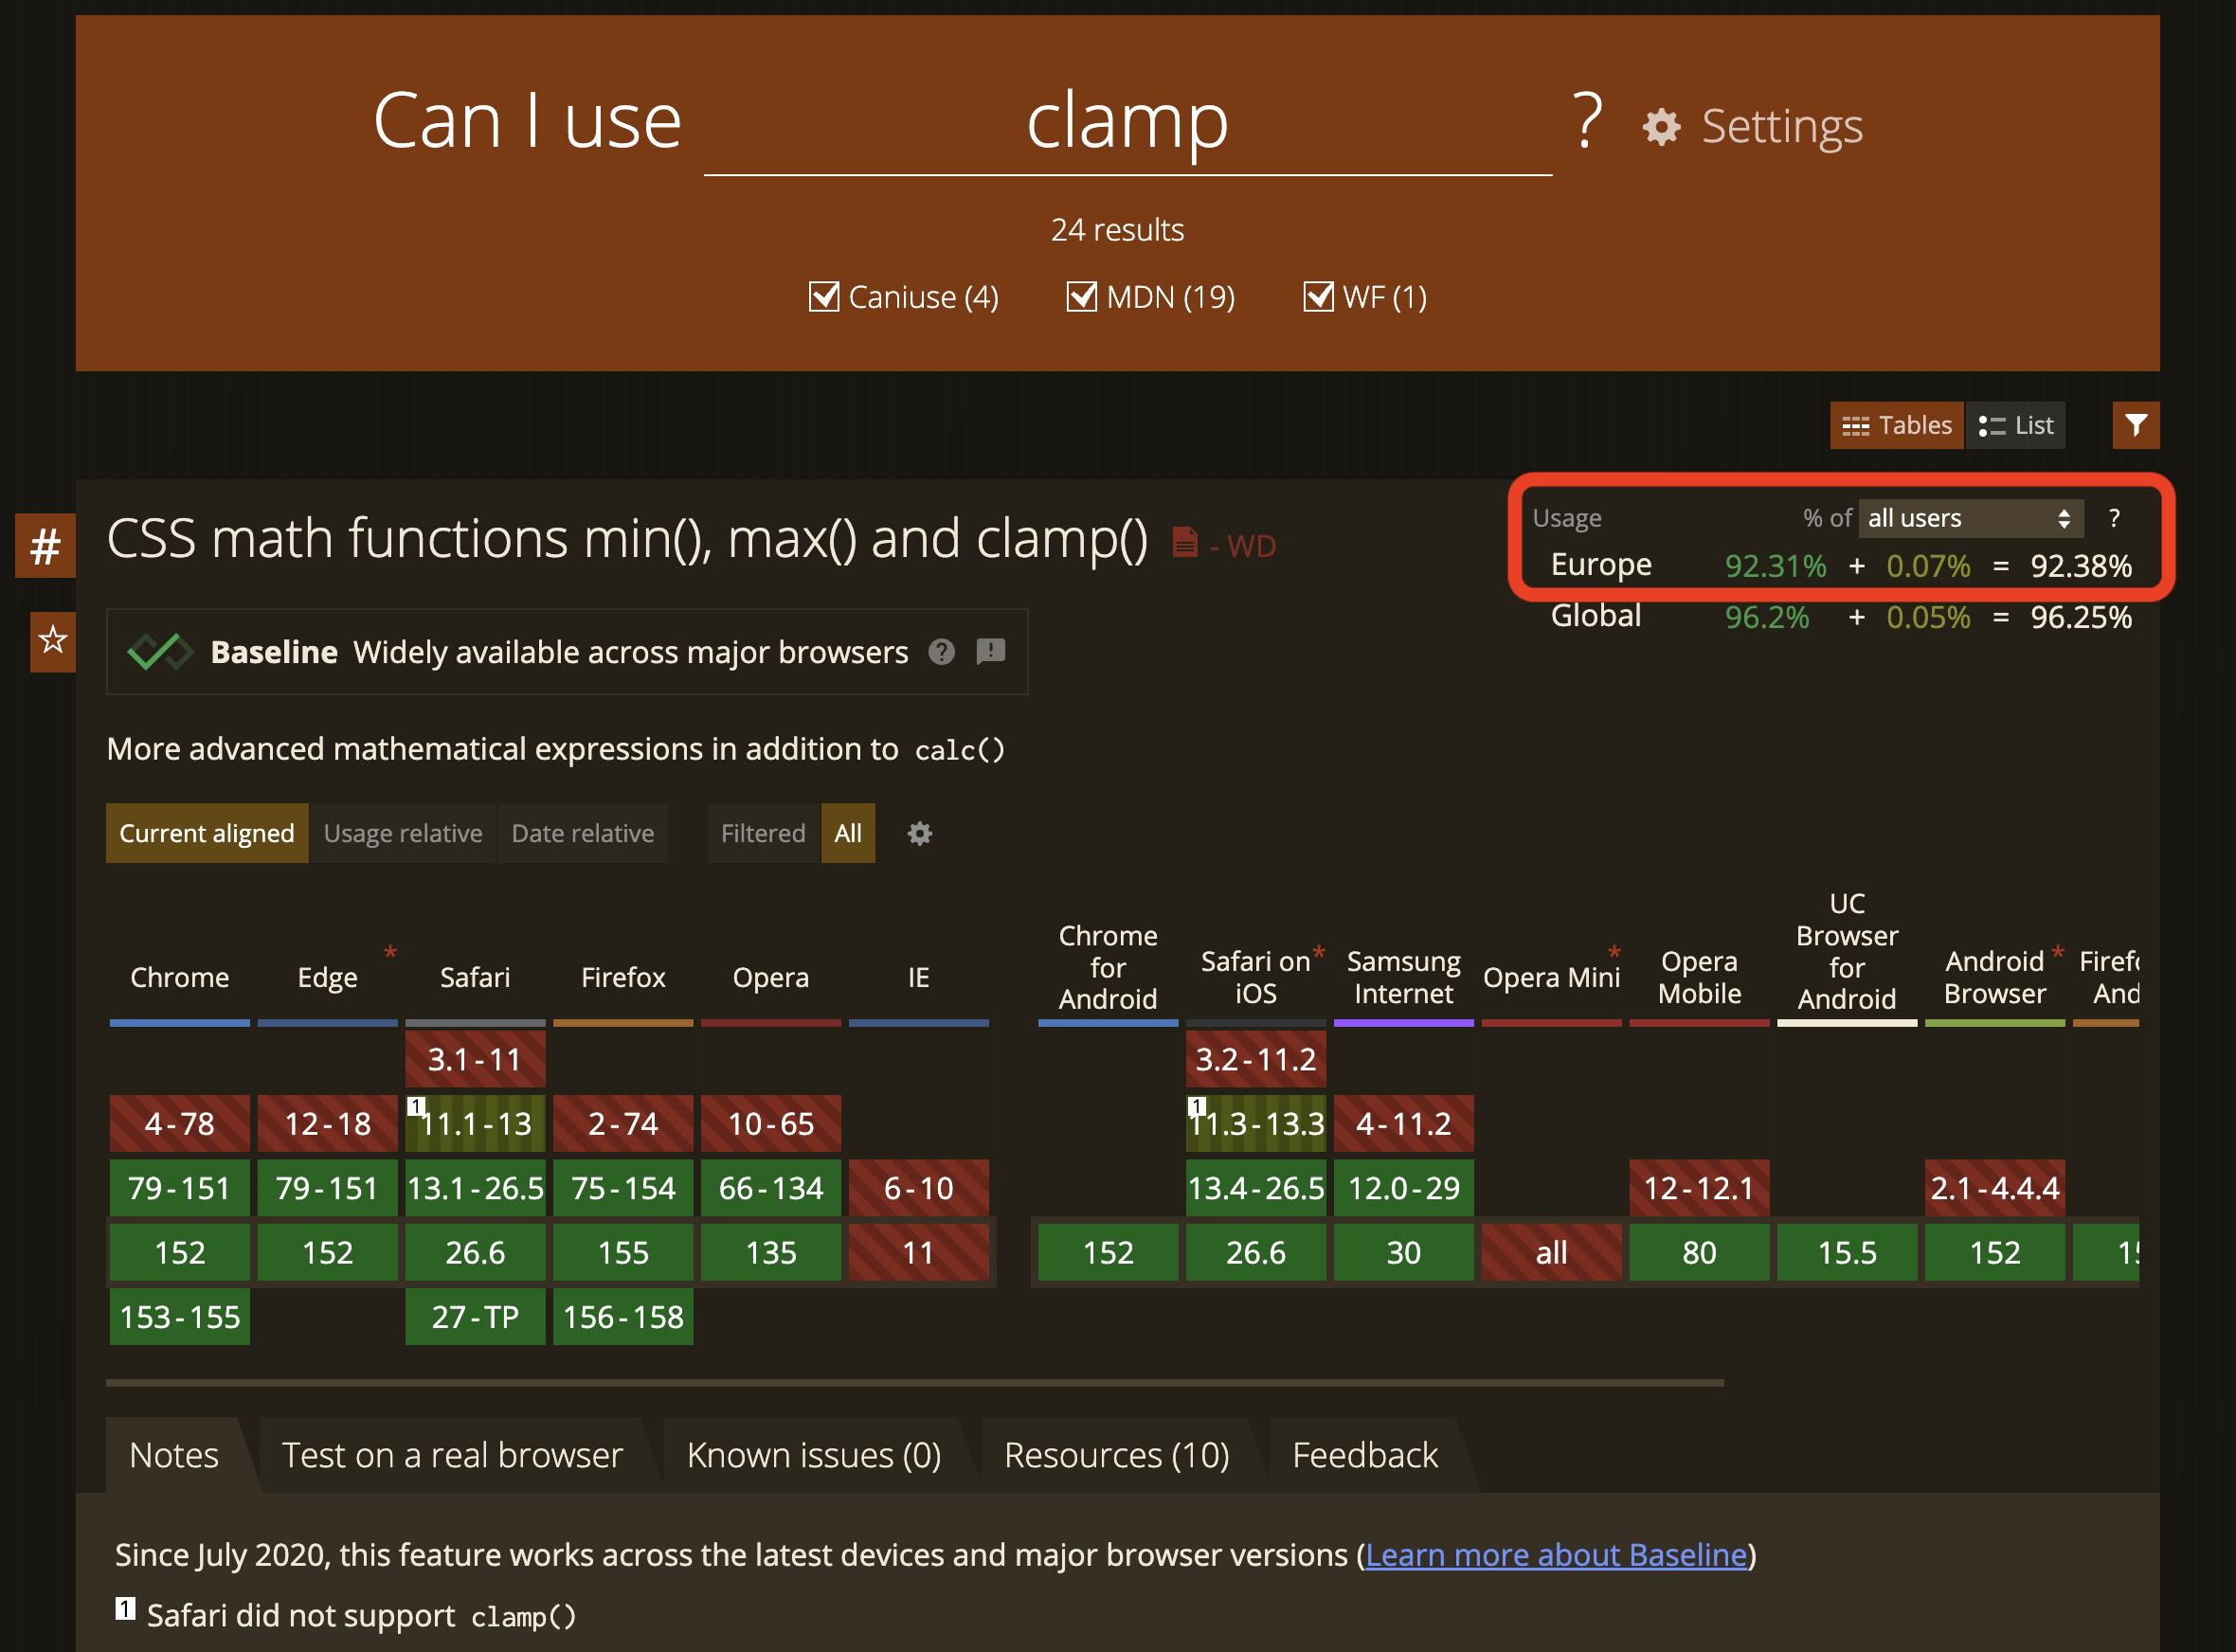
Task: Click the filter funnel icon
Action: coord(2135,425)
